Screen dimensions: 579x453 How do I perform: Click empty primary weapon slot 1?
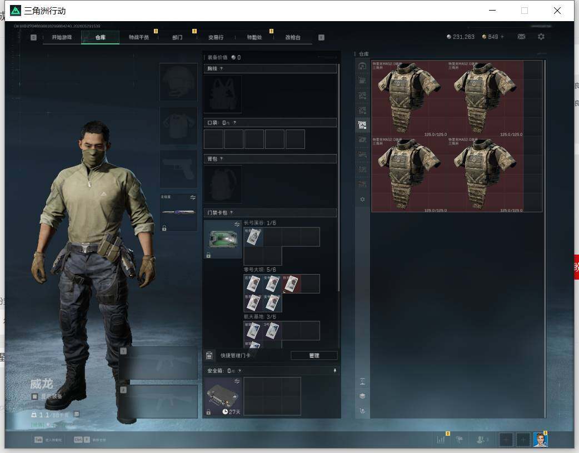[x=158, y=363]
